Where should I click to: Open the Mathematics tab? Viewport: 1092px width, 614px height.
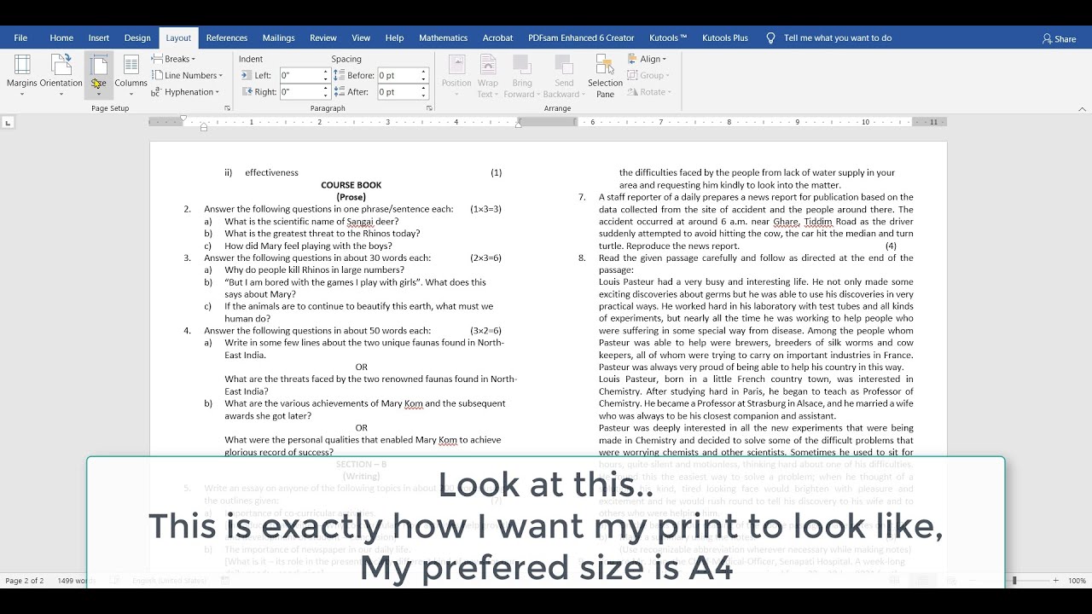[x=444, y=38]
